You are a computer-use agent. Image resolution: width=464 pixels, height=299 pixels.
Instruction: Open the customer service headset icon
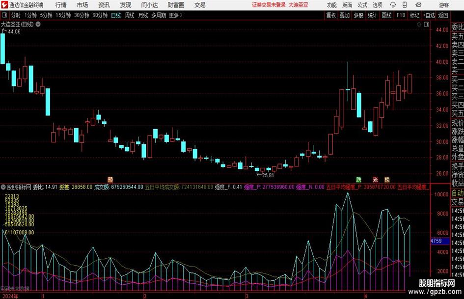tap(393, 5)
